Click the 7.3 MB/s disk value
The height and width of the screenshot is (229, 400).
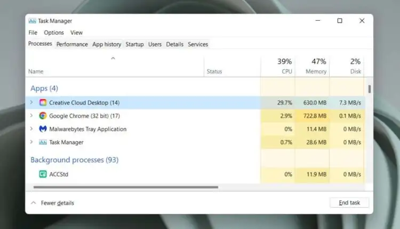pyautogui.click(x=350, y=103)
